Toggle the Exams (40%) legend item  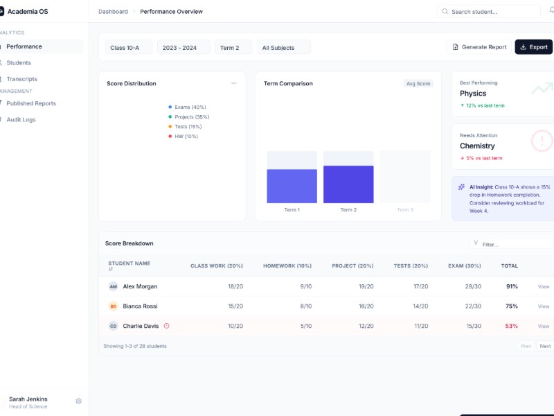pyautogui.click(x=187, y=107)
